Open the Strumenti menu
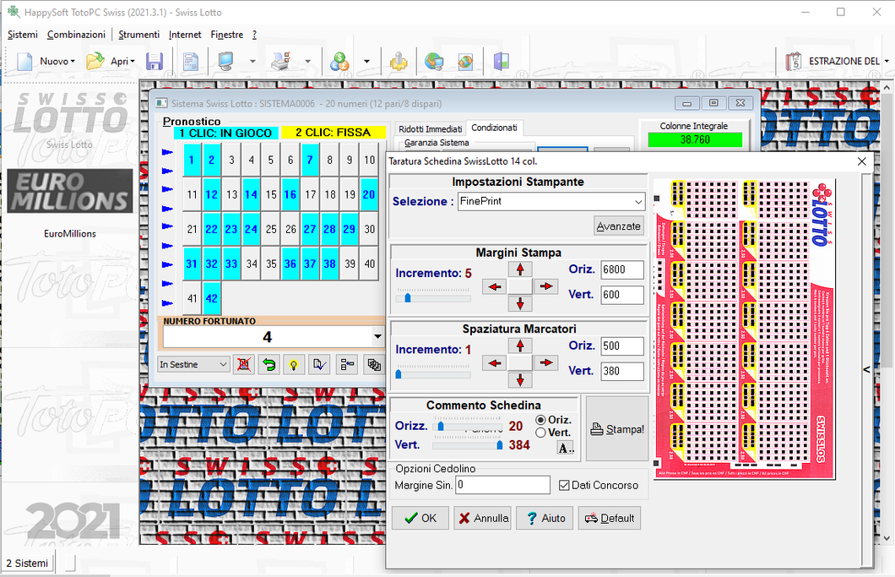895x577 pixels. (x=138, y=35)
